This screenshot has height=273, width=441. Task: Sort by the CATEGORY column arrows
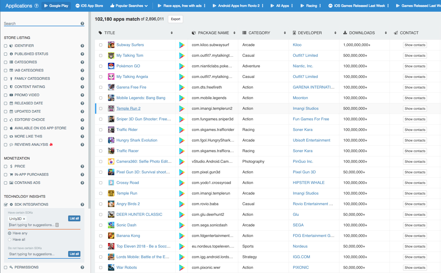(x=285, y=33)
